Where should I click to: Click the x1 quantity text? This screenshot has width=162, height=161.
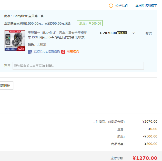click(x=134, y=33)
